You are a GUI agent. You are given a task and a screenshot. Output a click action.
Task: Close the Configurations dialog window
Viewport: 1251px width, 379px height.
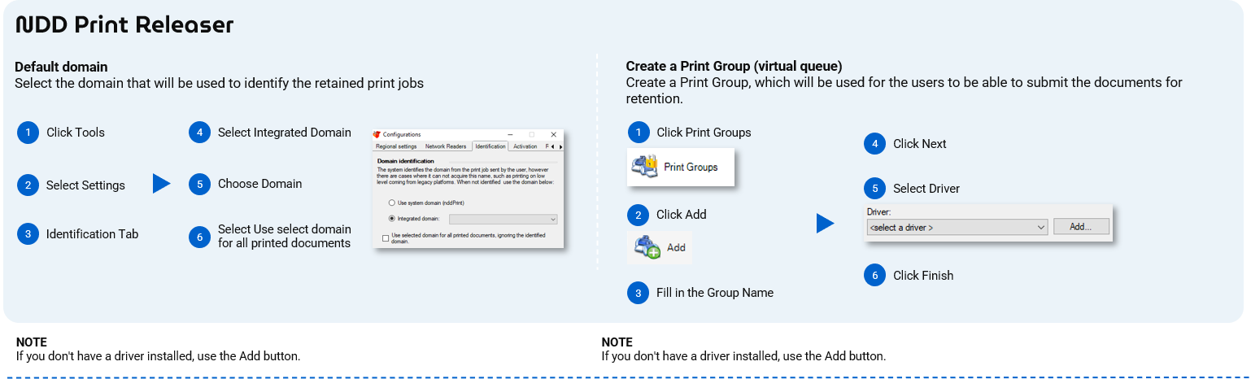pos(553,134)
